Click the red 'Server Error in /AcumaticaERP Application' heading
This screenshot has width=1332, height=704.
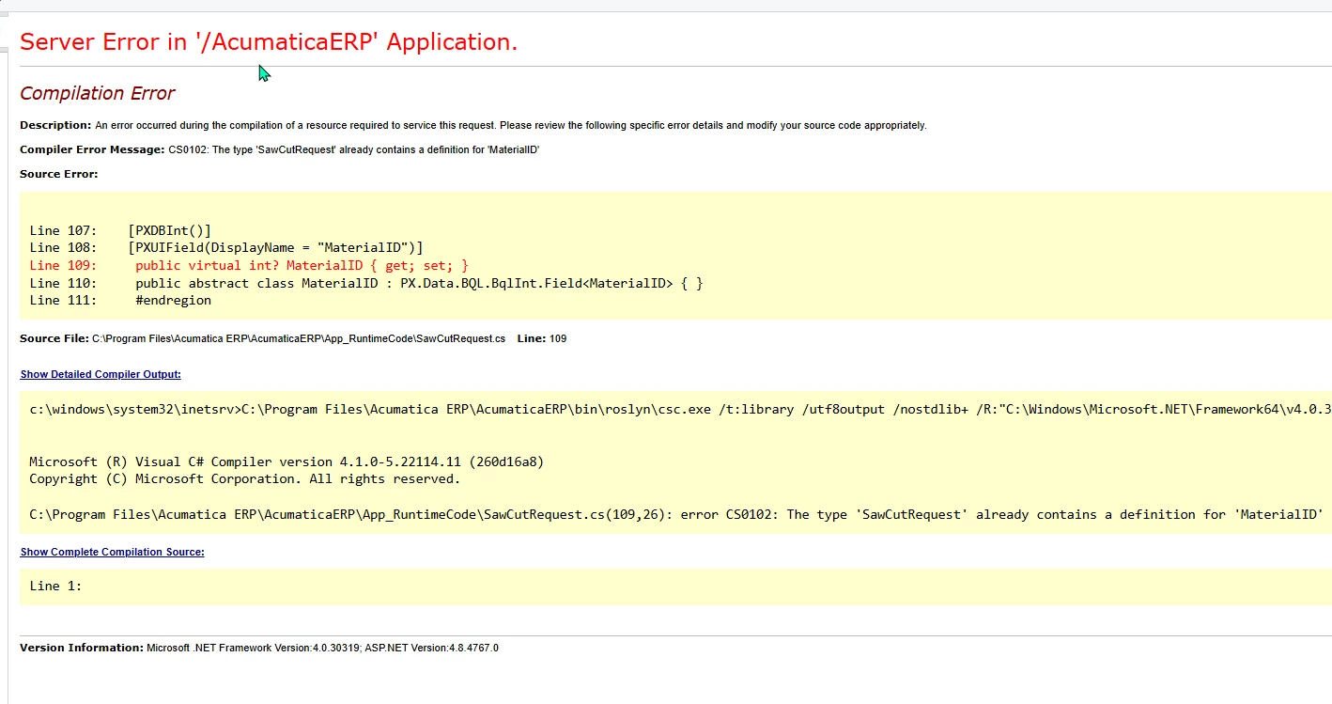[269, 42]
